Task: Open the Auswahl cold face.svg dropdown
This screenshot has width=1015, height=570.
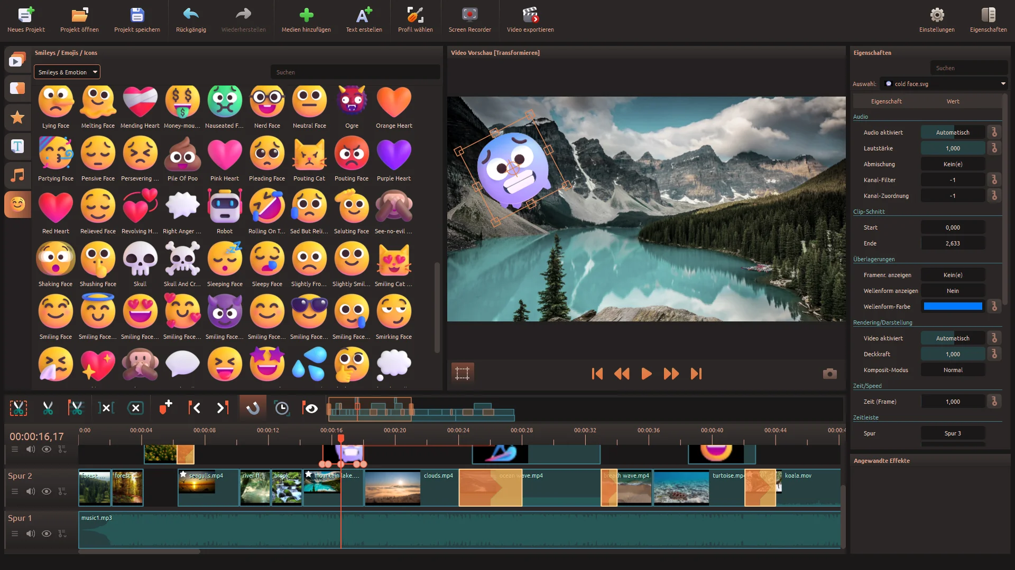Action: (944, 84)
